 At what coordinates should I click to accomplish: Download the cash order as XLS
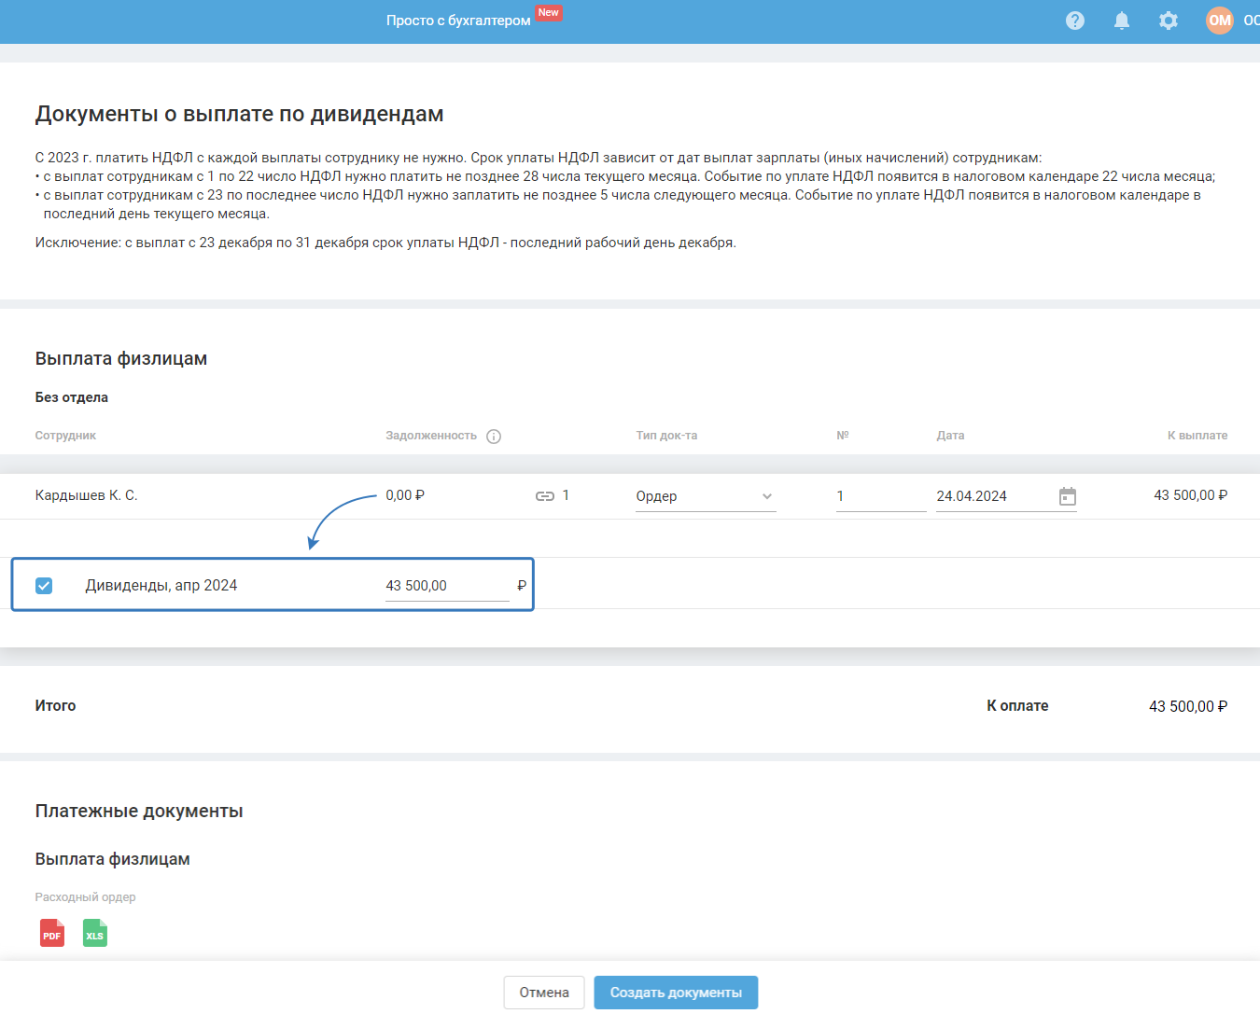[x=95, y=933]
